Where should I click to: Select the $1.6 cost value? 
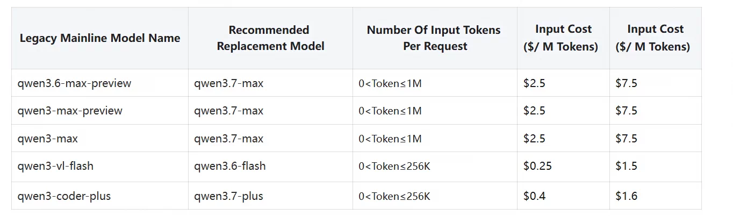[627, 196]
